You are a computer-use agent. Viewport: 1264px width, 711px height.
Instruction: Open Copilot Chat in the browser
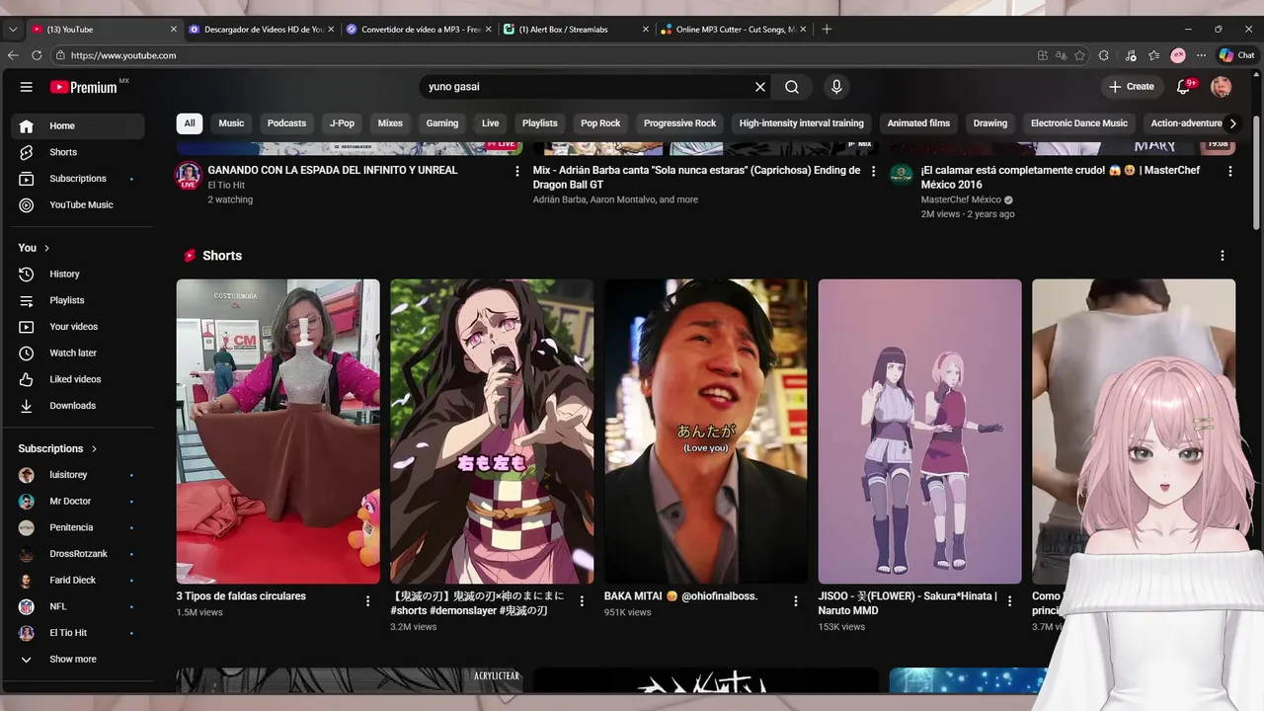(1237, 55)
